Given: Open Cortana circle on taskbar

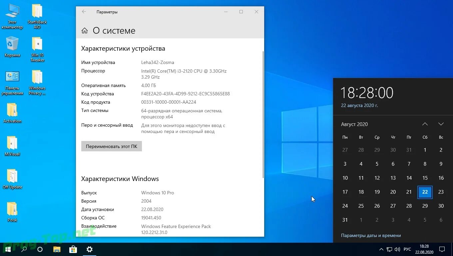Looking at the screenshot, I should tap(40, 249).
